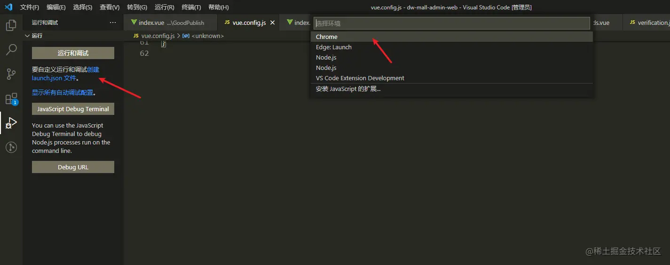Select Run and Debug activity bar icon

coord(11,123)
